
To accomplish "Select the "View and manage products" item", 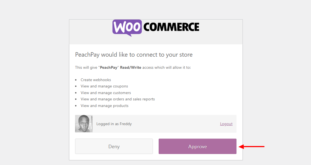I will (104, 106).
